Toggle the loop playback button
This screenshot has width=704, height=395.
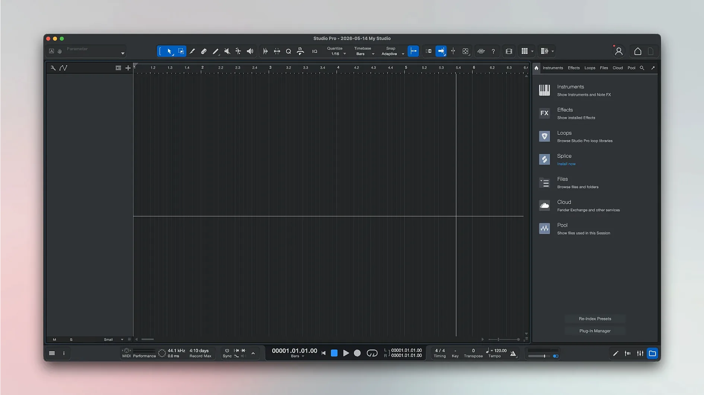pyautogui.click(x=372, y=353)
